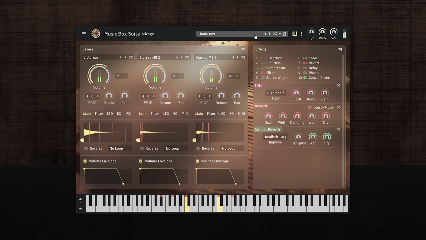The width and height of the screenshot is (426, 240).
Task: Mute the Victorian layer
Action: [x=118, y=76]
